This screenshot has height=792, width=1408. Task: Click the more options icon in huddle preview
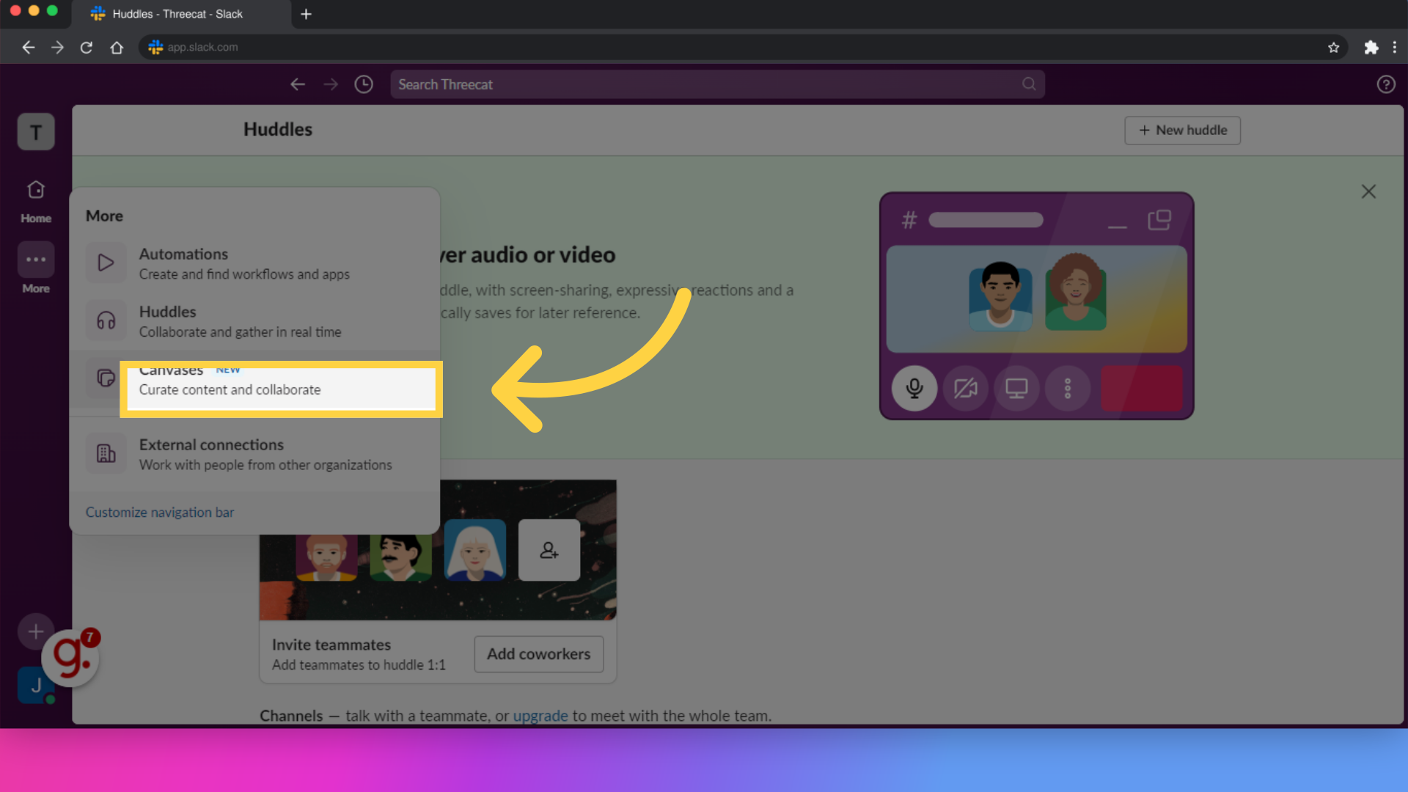click(x=1068, y=388)
